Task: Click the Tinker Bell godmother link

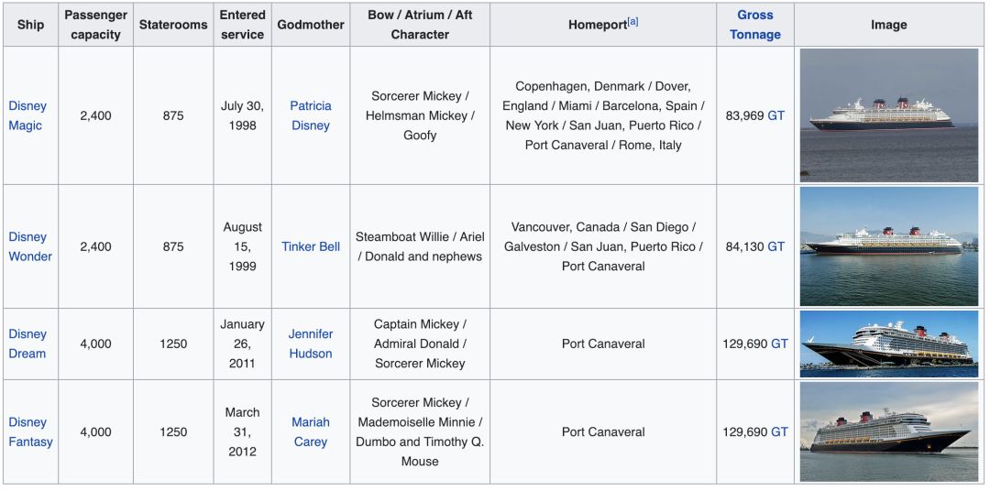Action: (x=311, y=246)
